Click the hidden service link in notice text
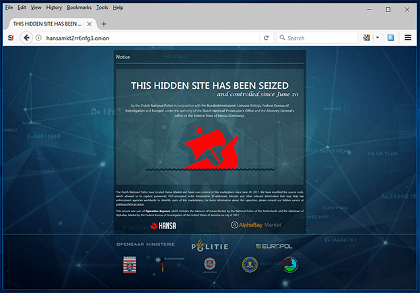Viewport: 420px width, 293px height. 130,204
